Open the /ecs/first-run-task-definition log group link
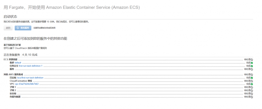 click(30, 78)
